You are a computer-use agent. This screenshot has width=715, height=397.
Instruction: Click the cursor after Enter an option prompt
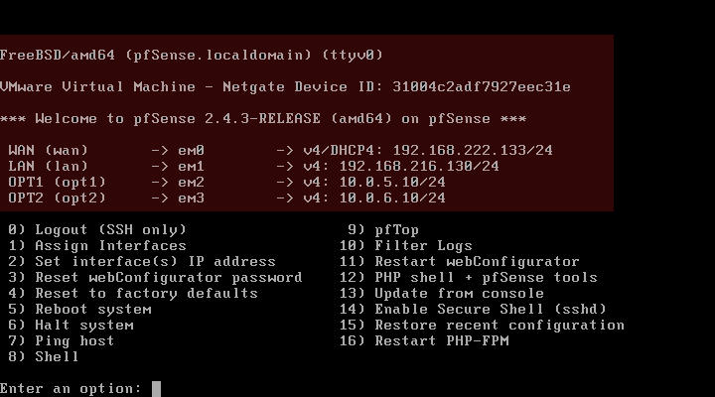157,389
